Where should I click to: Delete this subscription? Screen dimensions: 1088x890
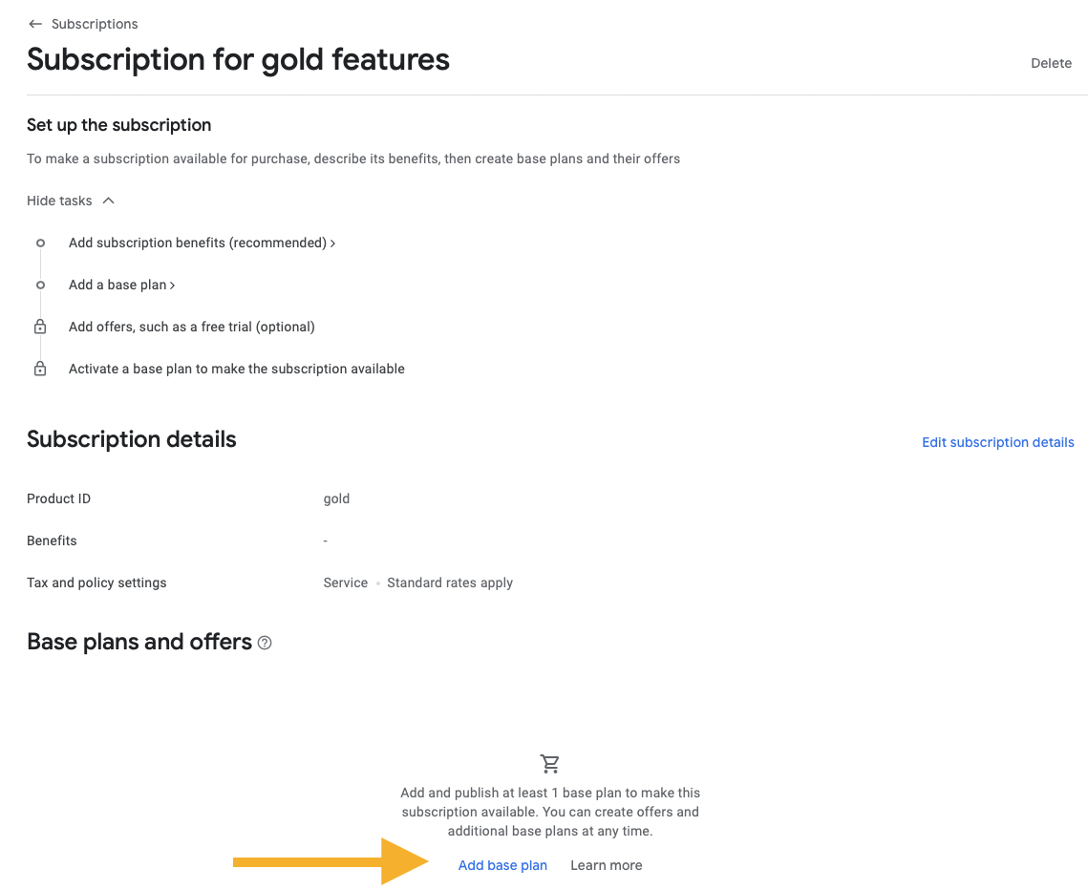(x=1052, y=63)
